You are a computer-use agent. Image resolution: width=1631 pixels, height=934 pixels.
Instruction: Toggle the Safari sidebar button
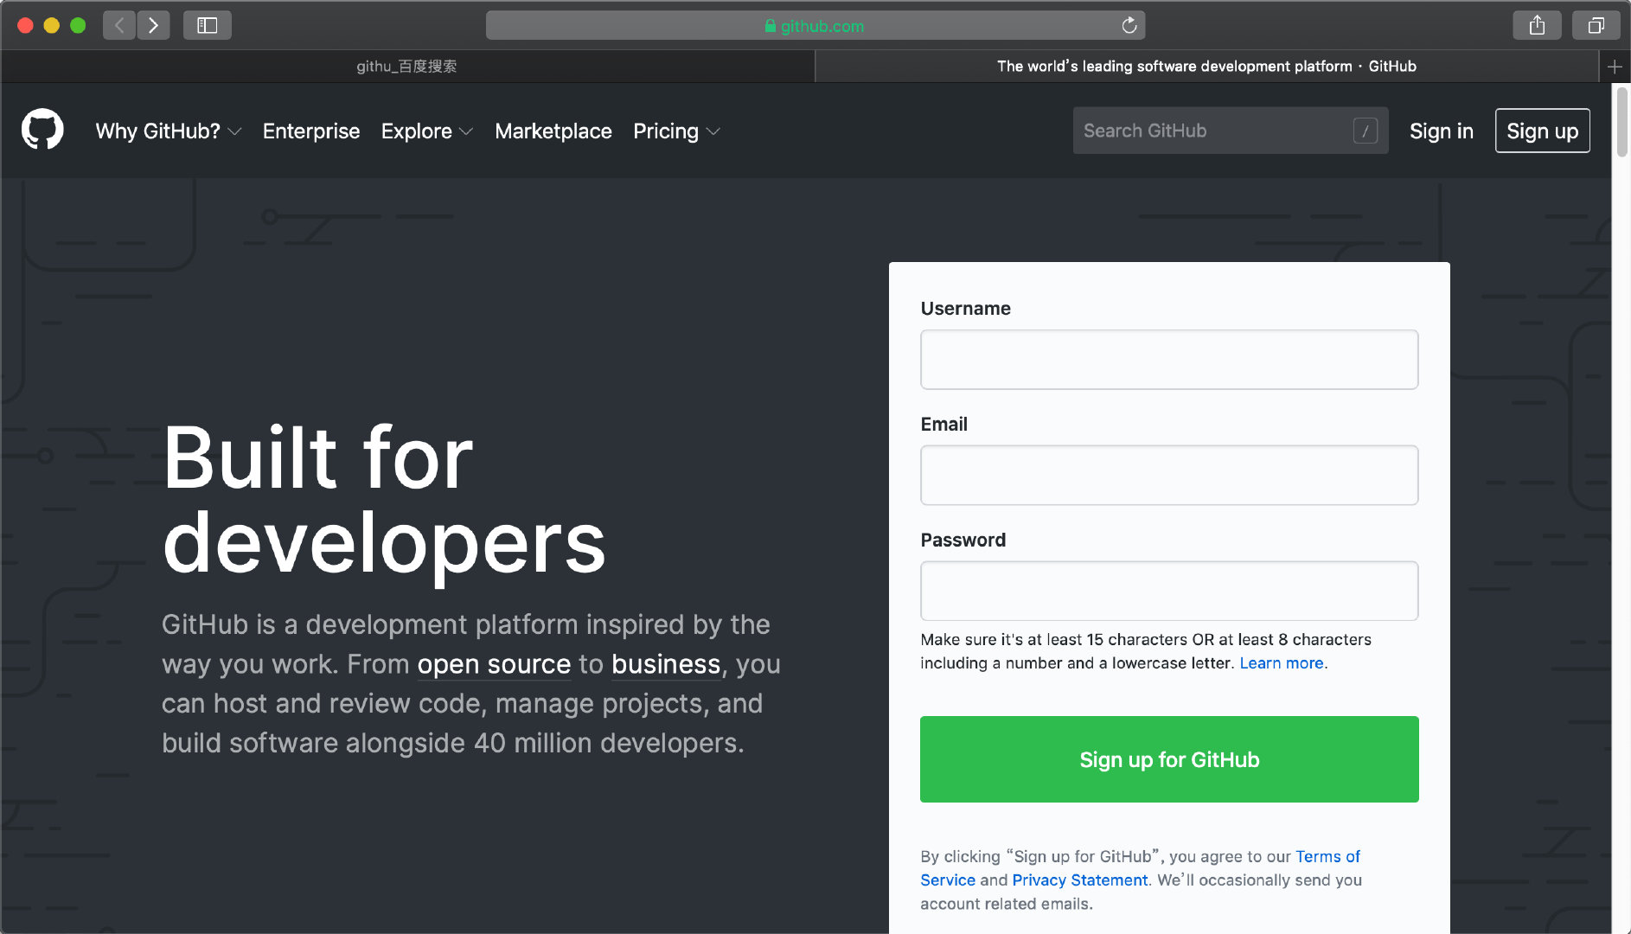[207, 25]
